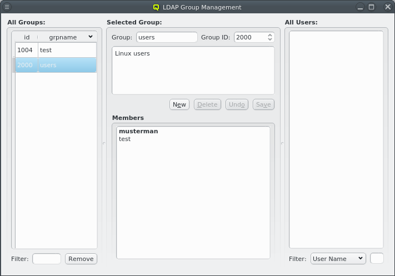
Task: Edit the Linux users description box
Action: tap(193, 71)
